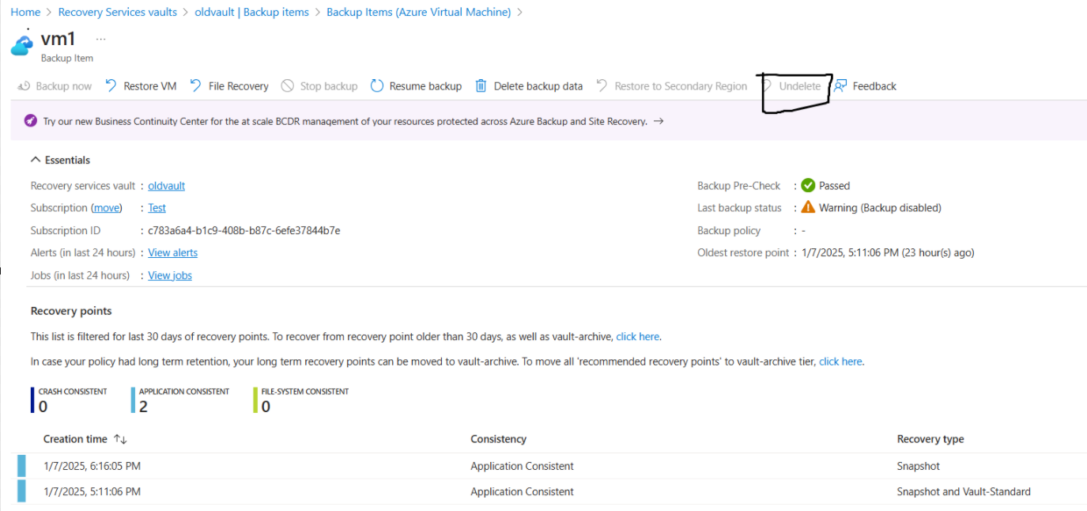This screenshot has width=1087, height=511.
Task: Click the Recovery type column header
Action: click(x=930, y=439)
